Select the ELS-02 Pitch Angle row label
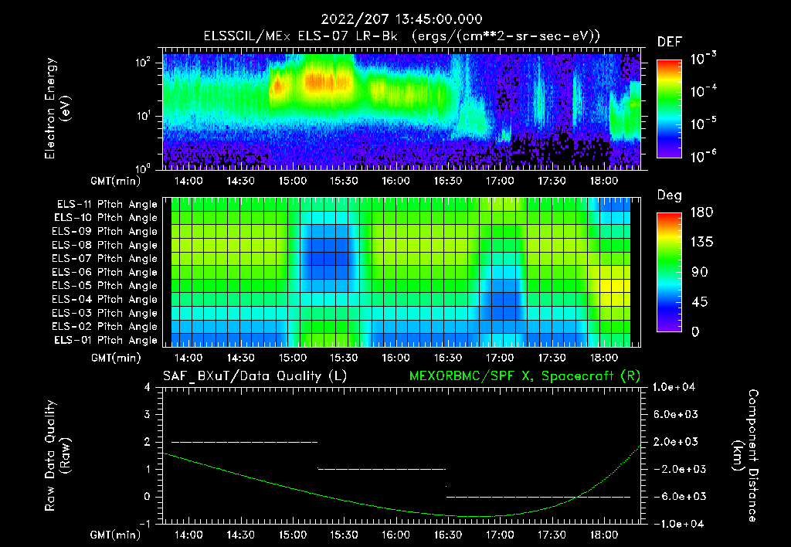Image resolution: width=791 pixels, height=547 pixels. [x=105, y=327]
